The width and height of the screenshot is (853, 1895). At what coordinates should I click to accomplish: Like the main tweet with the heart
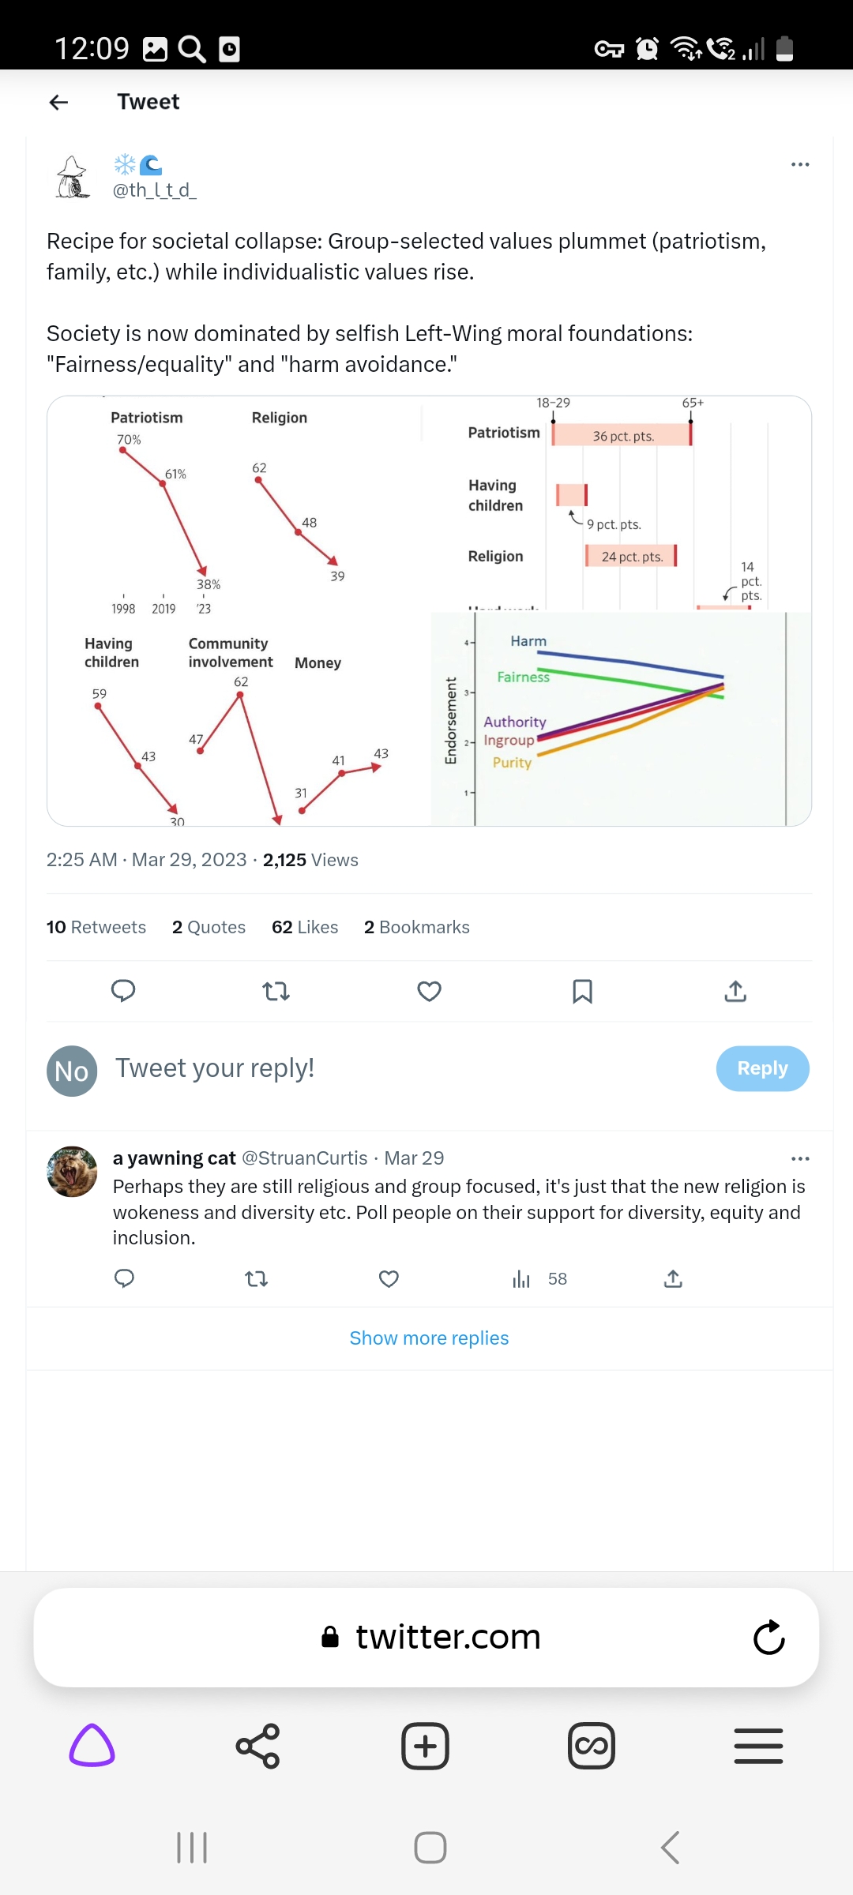(x=429, y=990)
